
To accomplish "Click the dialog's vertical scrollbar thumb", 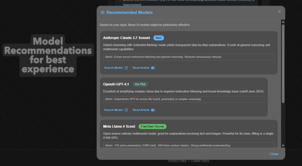I will tap(283, 63).
